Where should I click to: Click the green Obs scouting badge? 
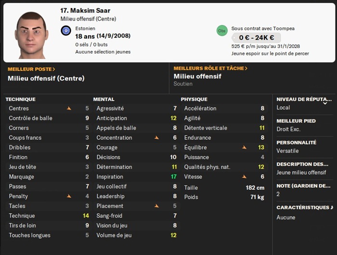(x=222, y=30)
